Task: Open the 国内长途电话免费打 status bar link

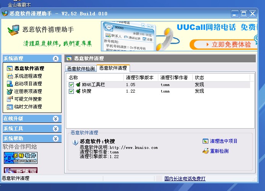Action: tap(185, 179)
